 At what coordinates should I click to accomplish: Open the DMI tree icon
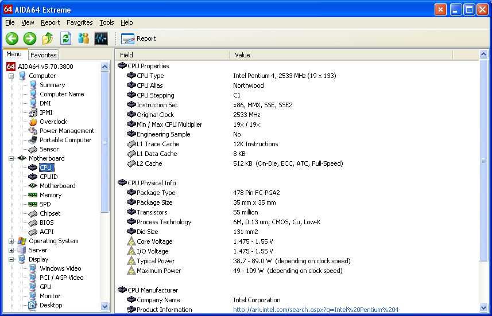tap(33, 103)
